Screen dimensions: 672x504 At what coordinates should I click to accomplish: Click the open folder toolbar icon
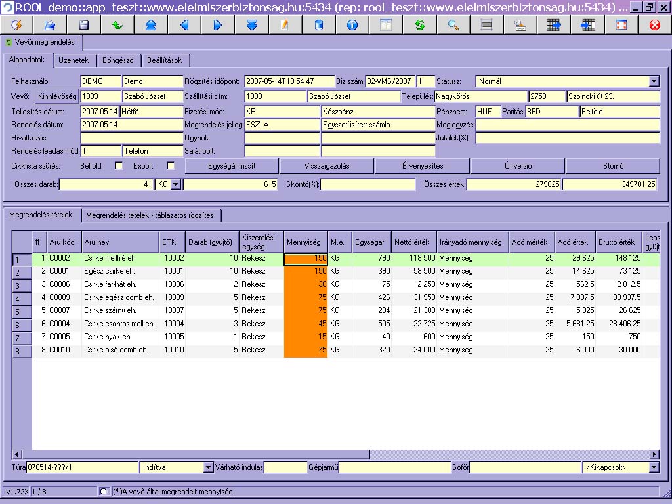click(x=50, y=25)
